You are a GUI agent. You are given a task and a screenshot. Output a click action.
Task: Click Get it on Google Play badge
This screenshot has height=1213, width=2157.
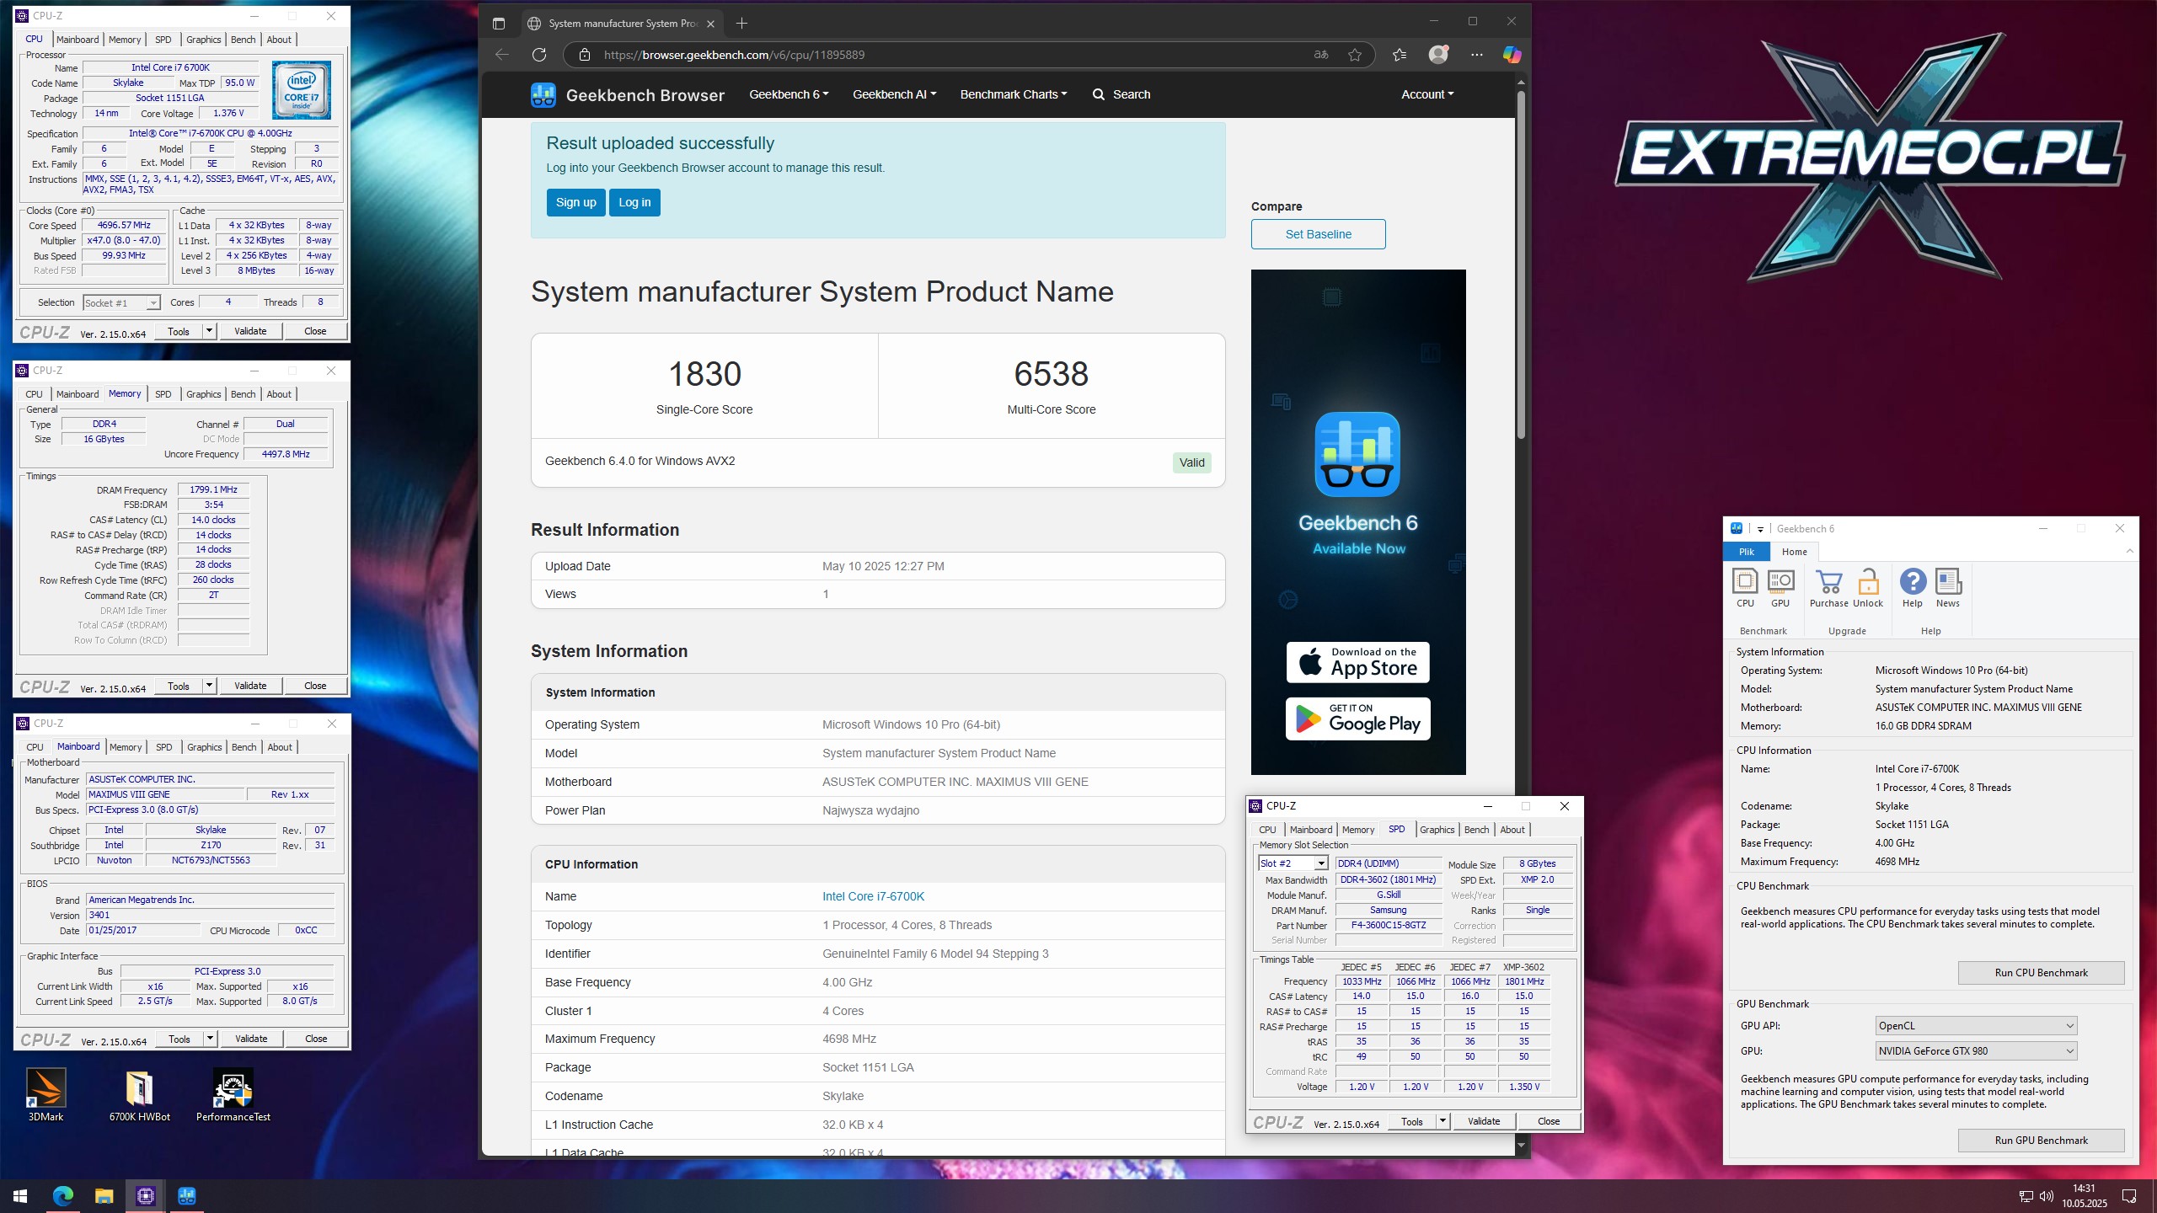(x=1357, y=719)
